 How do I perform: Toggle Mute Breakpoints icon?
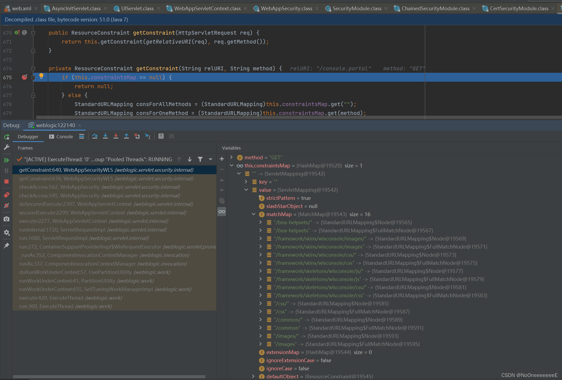tap(6, 206)
